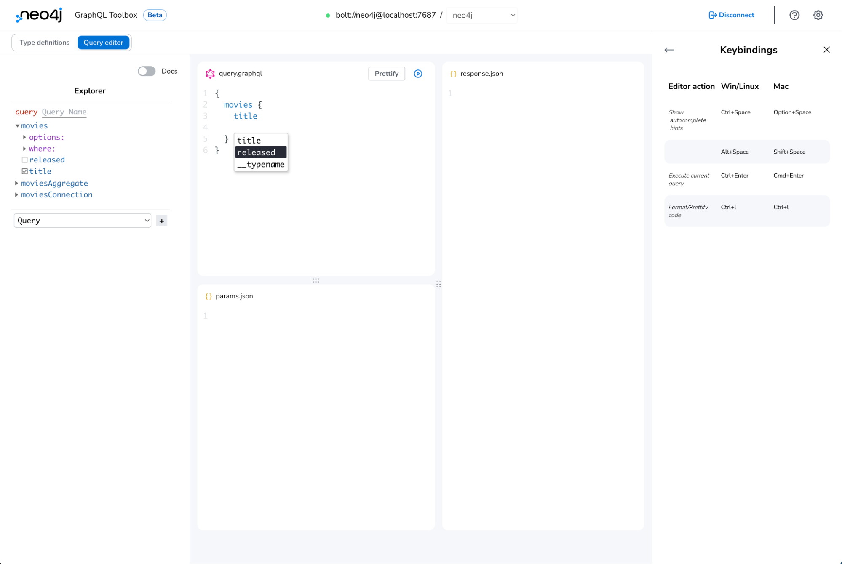Click the Prettify button

pos(386,73)
